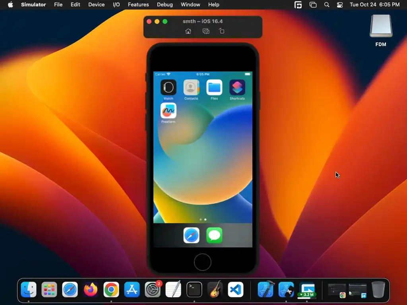Screen dimensions: 407x305
Task: Launch the Files app on iOS home screen
Action: [x=214, y=87]
